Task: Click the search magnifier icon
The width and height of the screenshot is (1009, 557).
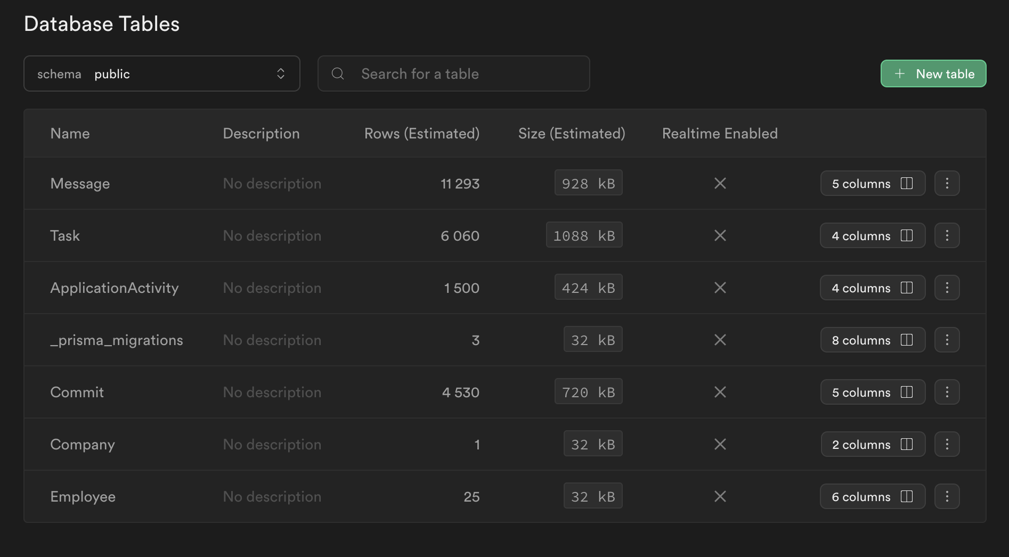Action: 338,73
